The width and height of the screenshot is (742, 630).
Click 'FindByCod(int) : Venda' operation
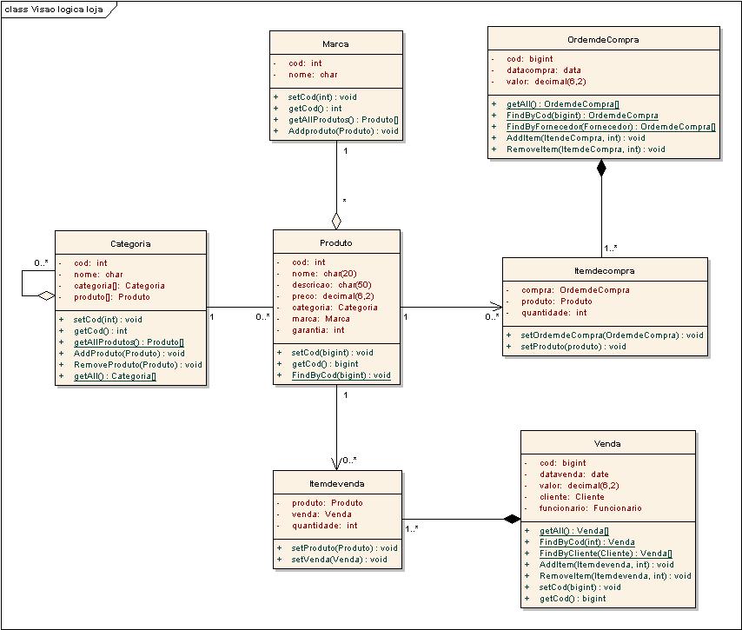586,542
